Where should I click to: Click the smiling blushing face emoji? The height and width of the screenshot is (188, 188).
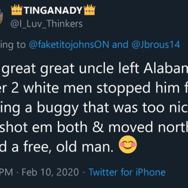[x=128, y=144]
